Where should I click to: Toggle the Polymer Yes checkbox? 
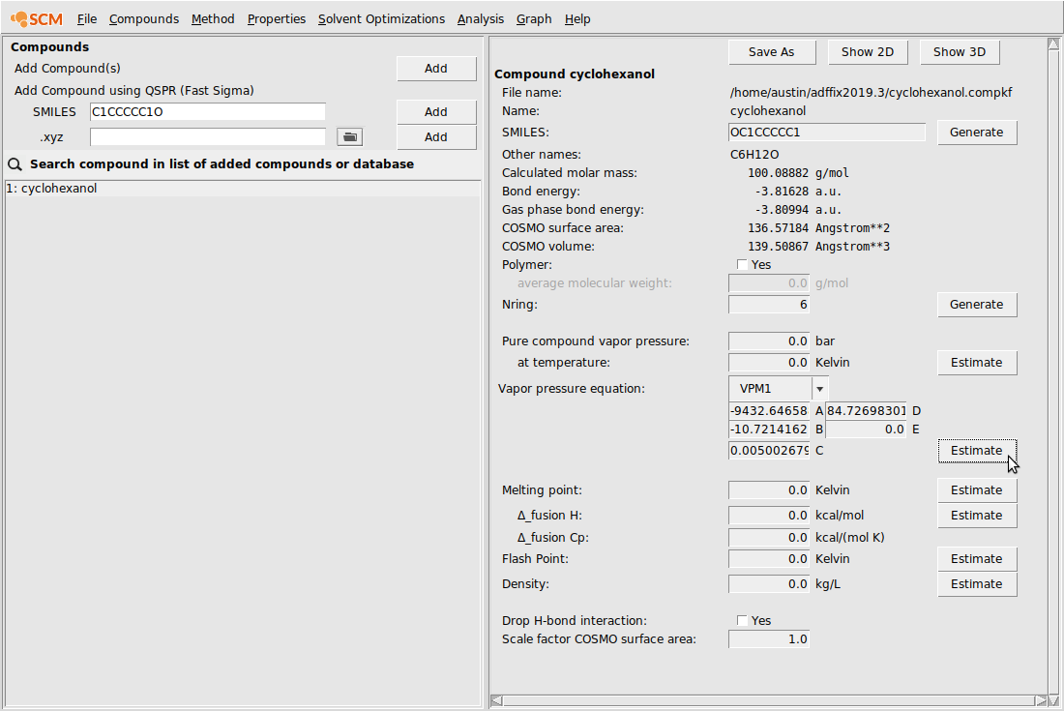coord(742,265)
